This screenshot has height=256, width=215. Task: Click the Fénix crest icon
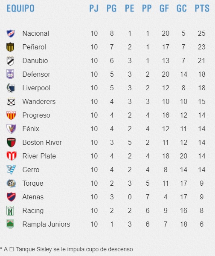[x=11, y=129]
